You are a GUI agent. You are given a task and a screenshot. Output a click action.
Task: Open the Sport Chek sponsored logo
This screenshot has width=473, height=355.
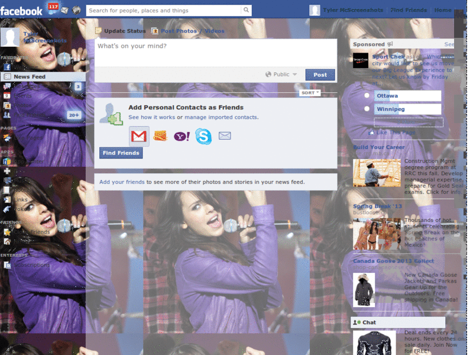[x=361, y=60]
